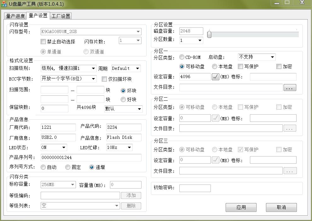Edit the 厂商信息 USB2.0 field
Image resolution: width=312 pixels, height=221 pixels.
click(58, 138)
